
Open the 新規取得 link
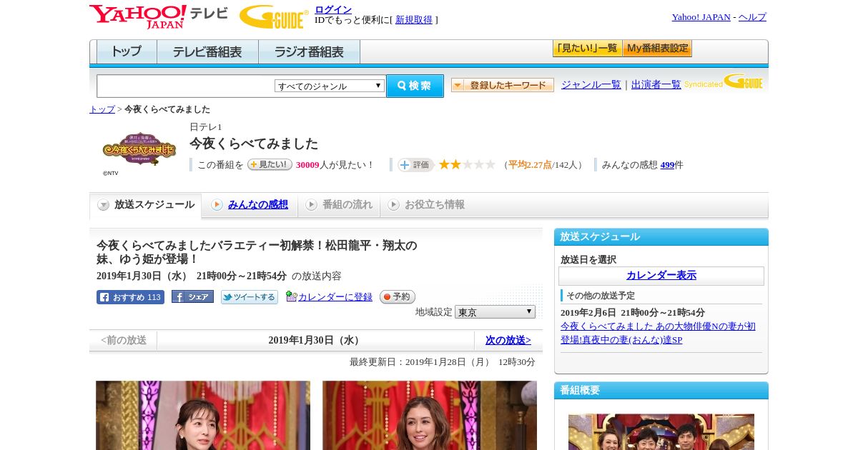click(414, 20)
